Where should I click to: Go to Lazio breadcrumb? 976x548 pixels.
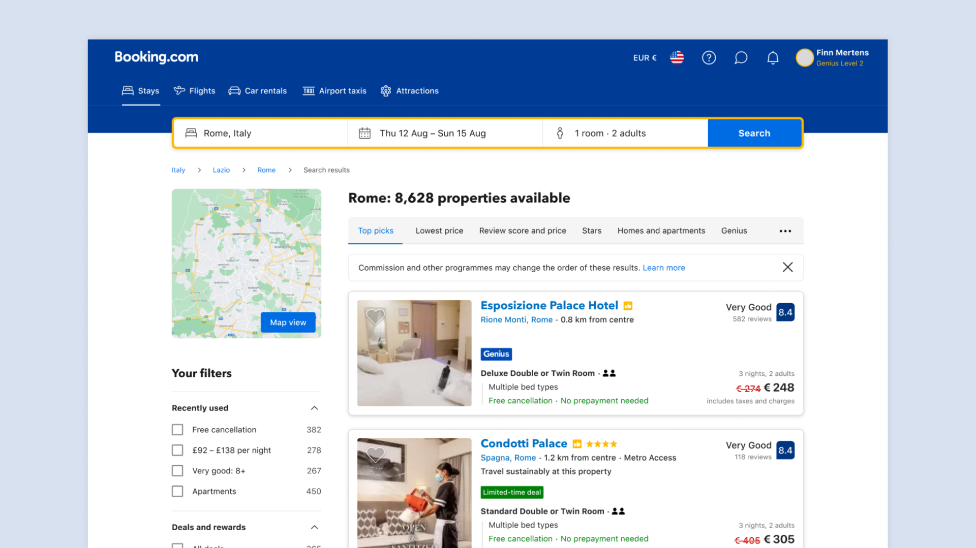[x=221, y=170]
